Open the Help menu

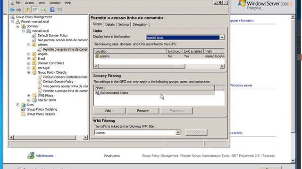point(68,3)
